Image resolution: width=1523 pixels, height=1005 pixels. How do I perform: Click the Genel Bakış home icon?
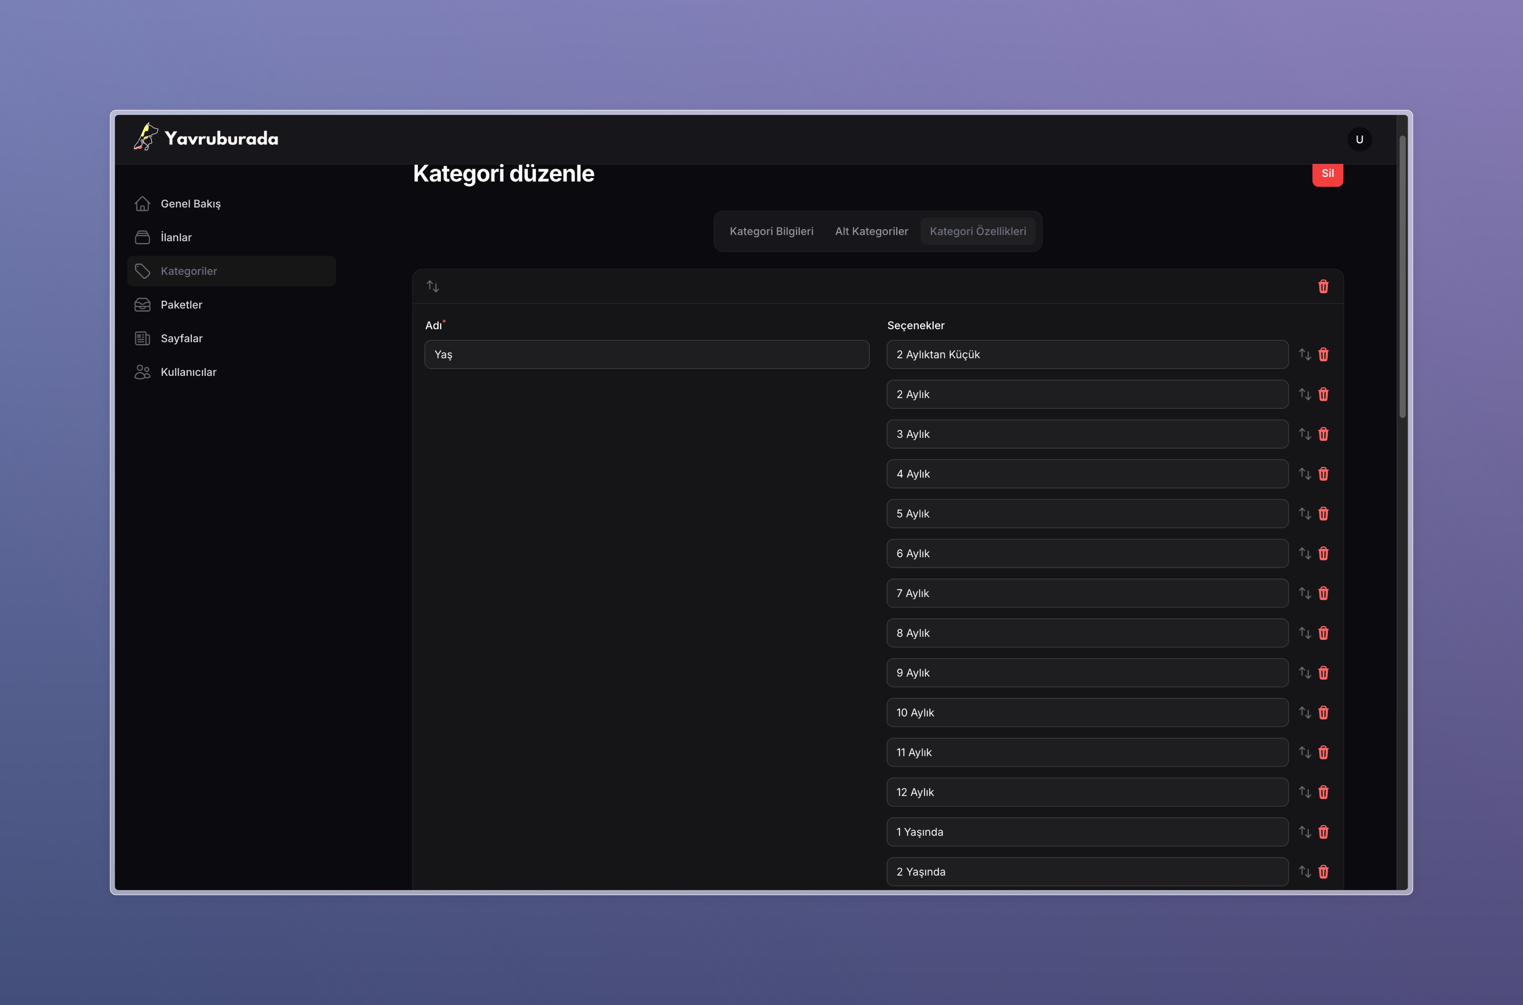142,204
